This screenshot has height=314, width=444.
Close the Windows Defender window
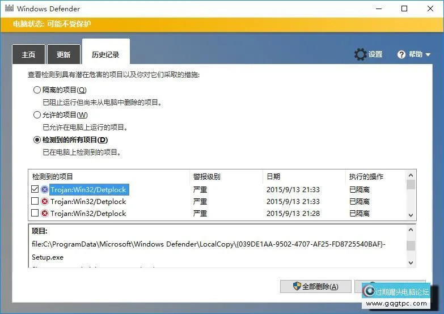point(430,9)
